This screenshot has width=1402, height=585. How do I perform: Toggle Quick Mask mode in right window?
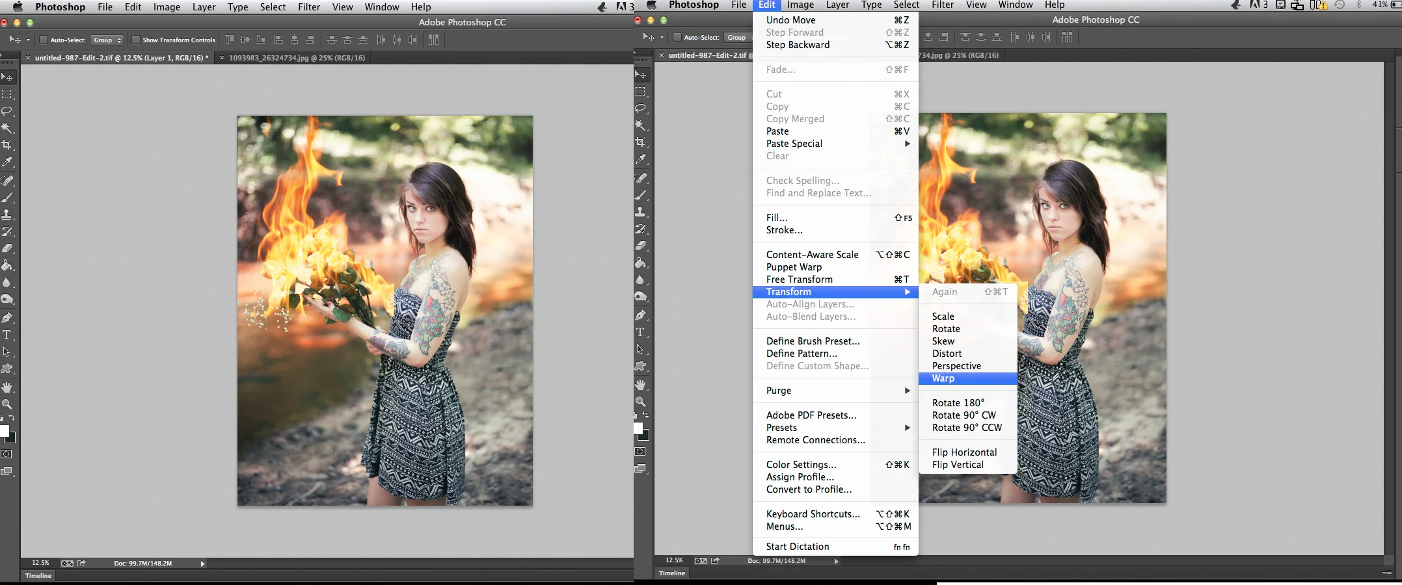(641, 452)
